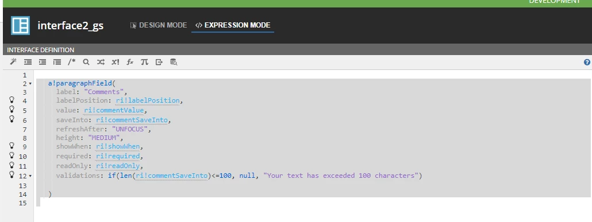
Task: Click the lightbulb hint on line 5
Action: pyautogui.click(x=11, y=110)
